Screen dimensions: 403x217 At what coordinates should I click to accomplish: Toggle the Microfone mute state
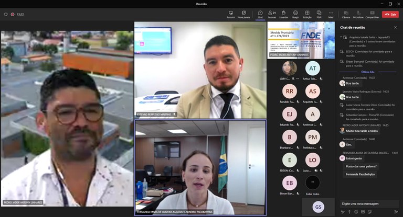pyautogui.click(x=358, y=14)
